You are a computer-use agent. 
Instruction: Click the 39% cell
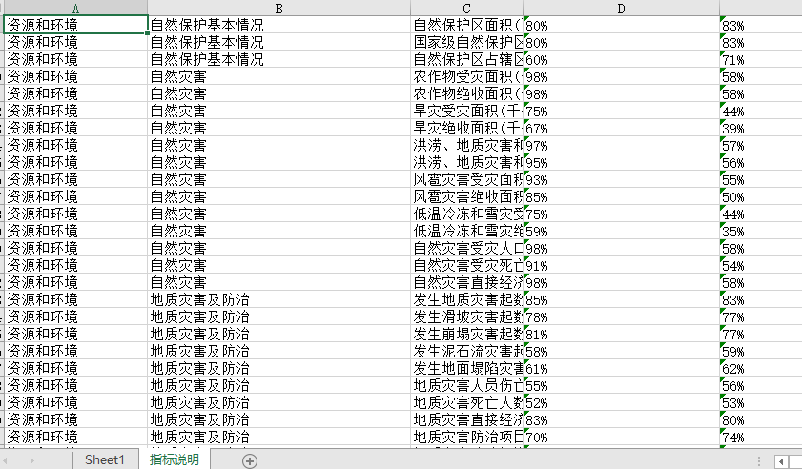tap(761, 128)
